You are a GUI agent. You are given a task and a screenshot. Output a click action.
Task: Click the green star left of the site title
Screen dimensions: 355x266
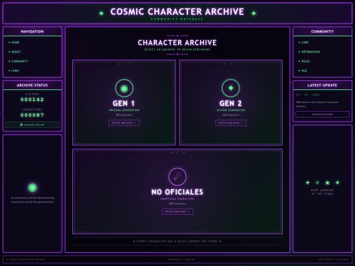[101, 13]
